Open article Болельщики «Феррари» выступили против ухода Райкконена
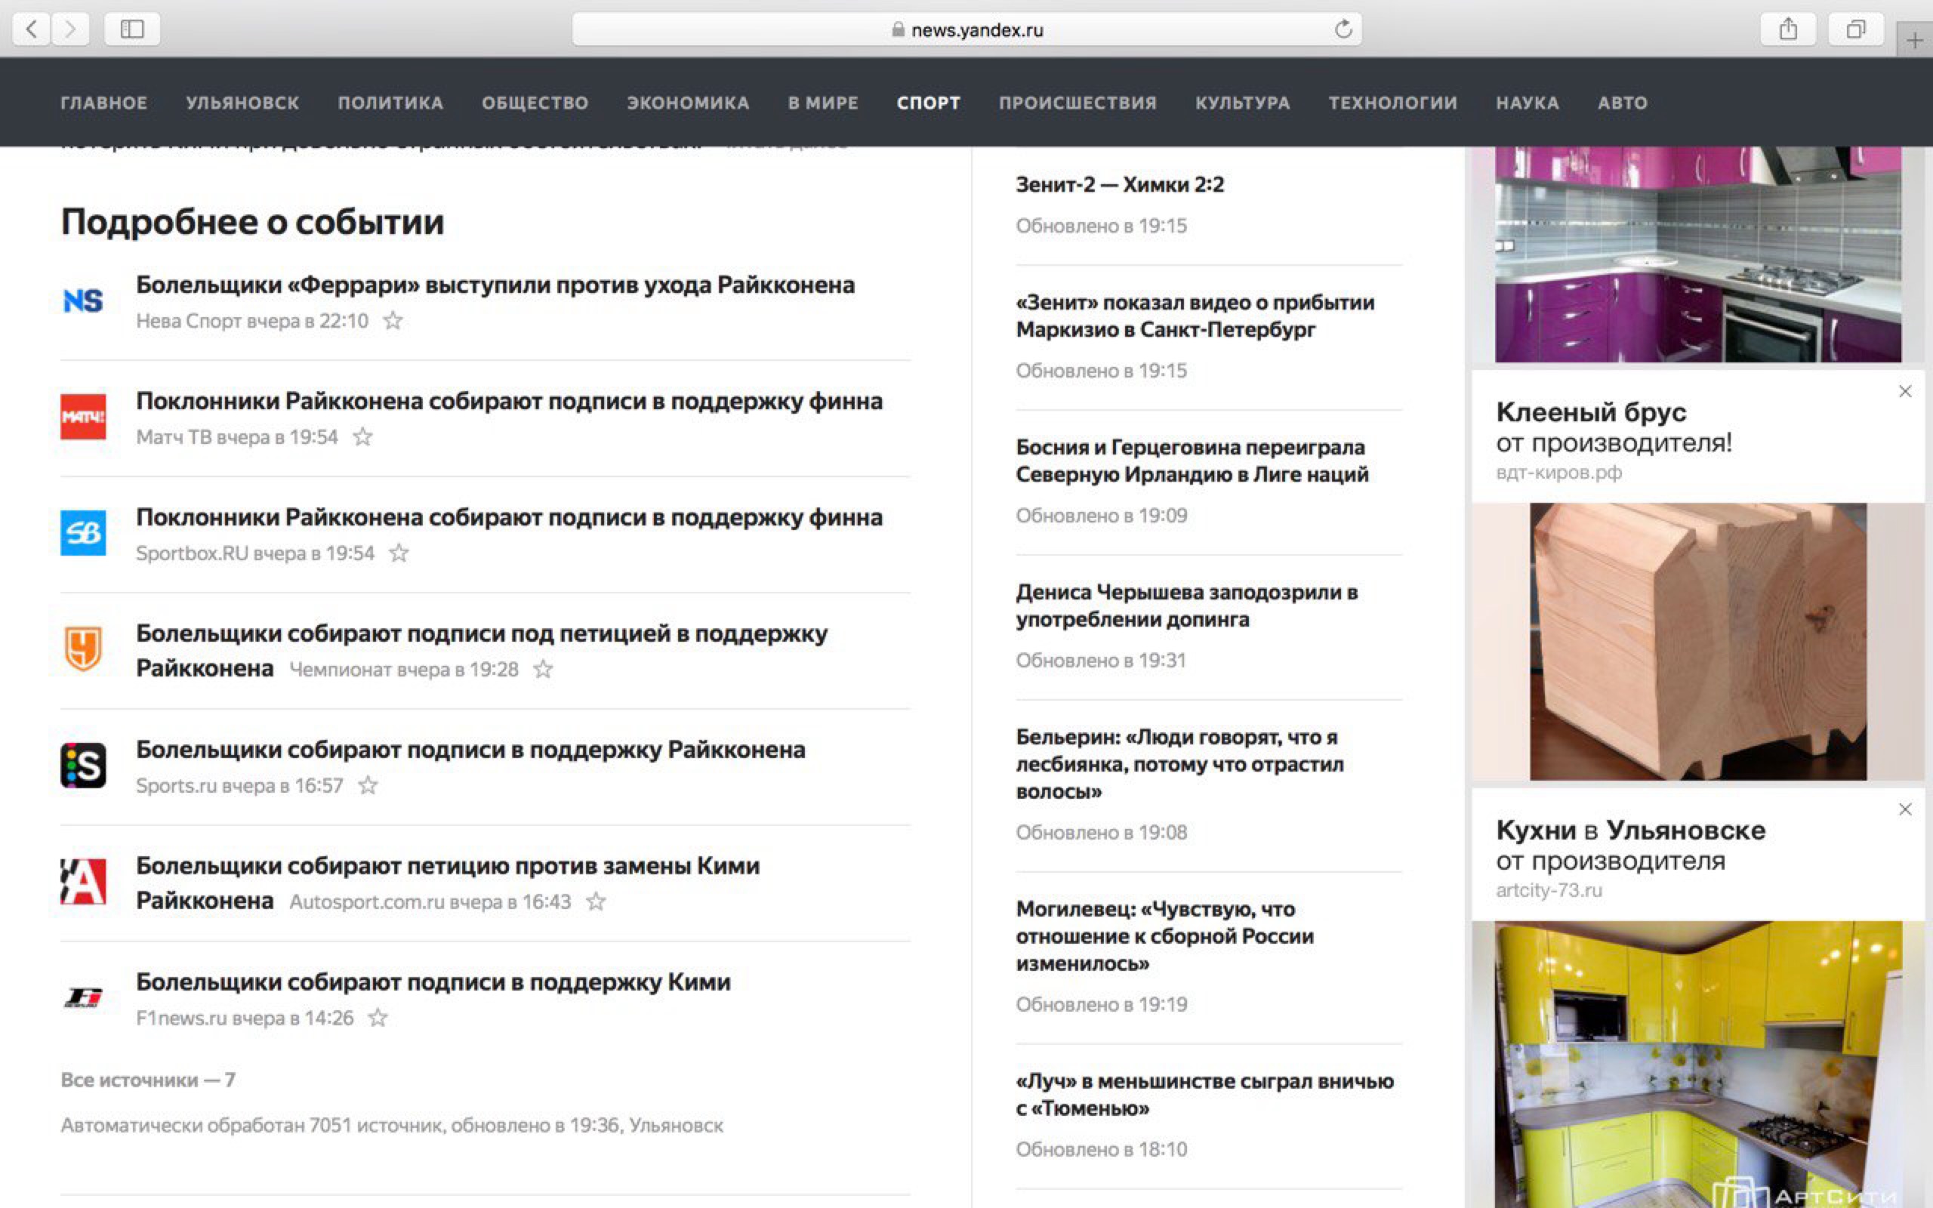Image resolution: width=1933 pixels, height=1208 pixels. [495, 285]
